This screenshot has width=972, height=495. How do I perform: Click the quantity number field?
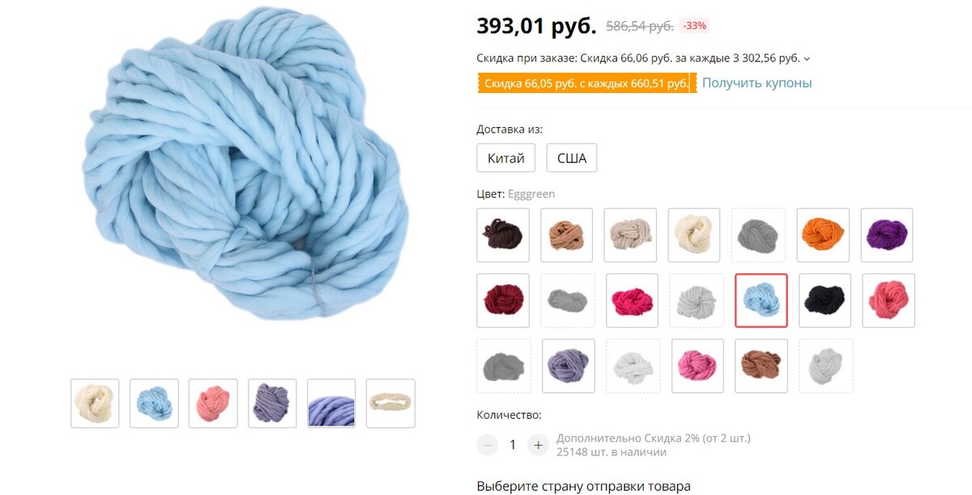(513, 444)
